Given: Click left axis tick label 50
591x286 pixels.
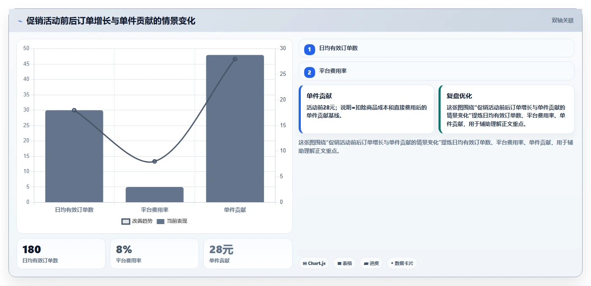Looking at the screenshot, I should point(26,48).
